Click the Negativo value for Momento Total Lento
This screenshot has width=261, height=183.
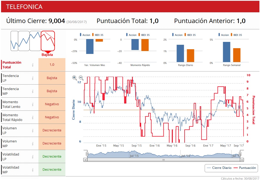[x=52, y=104]
